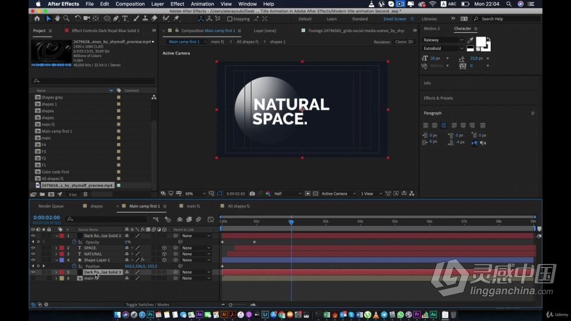Toggle the transparency grid icon in viewer
Screen dimensions: 571x321
(315, 194)
